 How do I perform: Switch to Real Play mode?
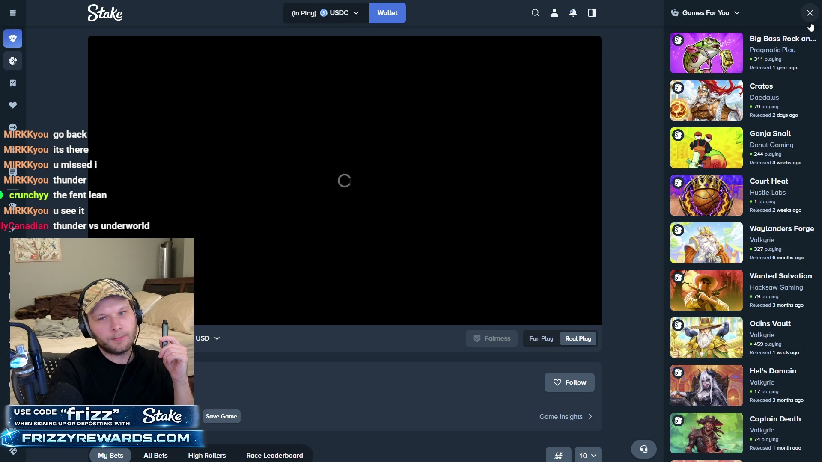pyautogui.click(x=578, y=338)
